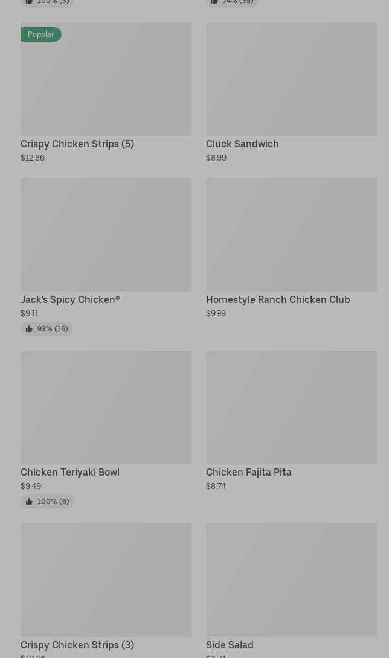
Task: Click Homestyle Ranch Chicken Club name
Action: coord(278,300)
